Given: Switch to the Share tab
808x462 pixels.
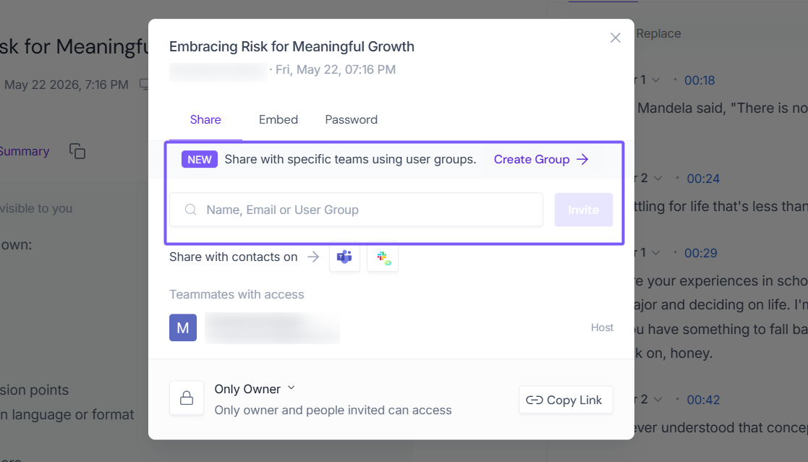Looking at the screenshot, I should pos(205,119).
